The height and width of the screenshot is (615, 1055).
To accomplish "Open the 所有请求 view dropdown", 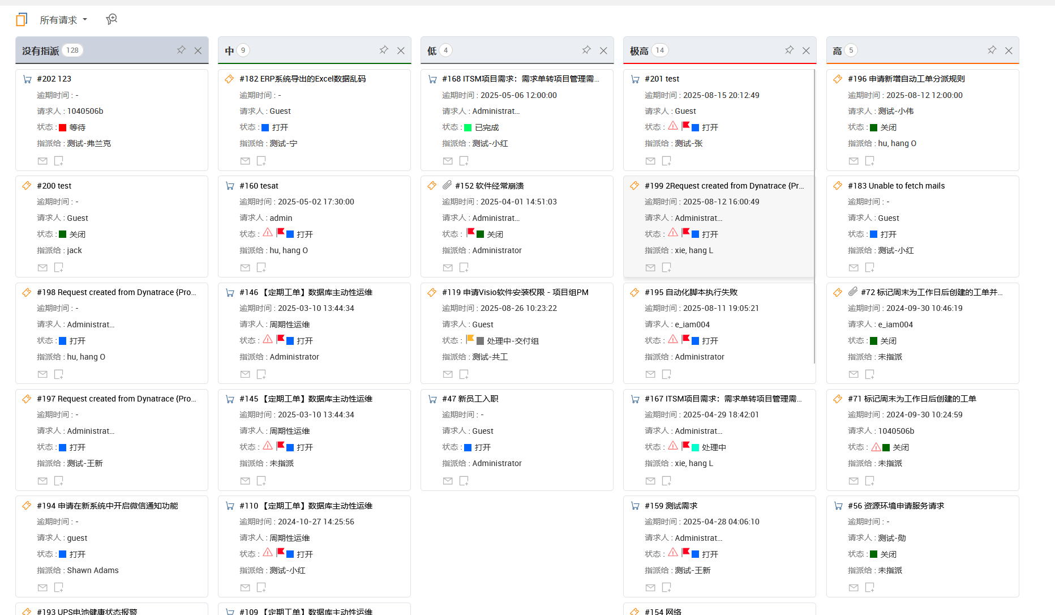I will point(63,20).
